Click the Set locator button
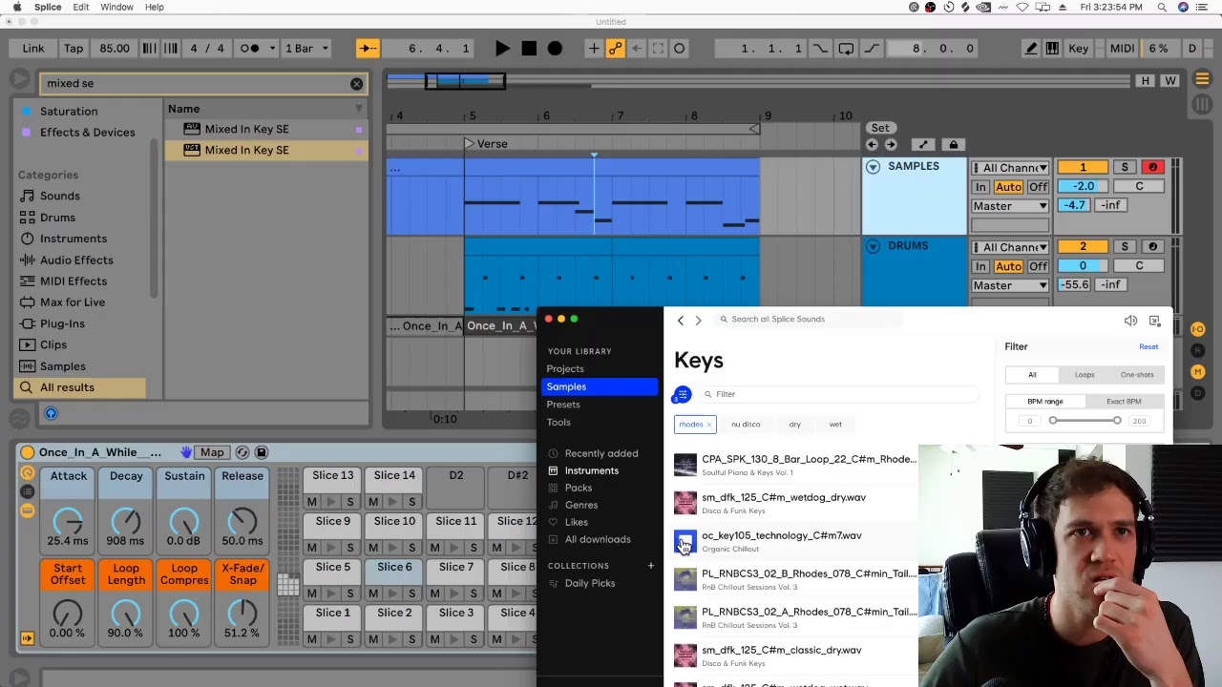The width and height of the screenshot is (1222, 687). (x=880, y=128)
